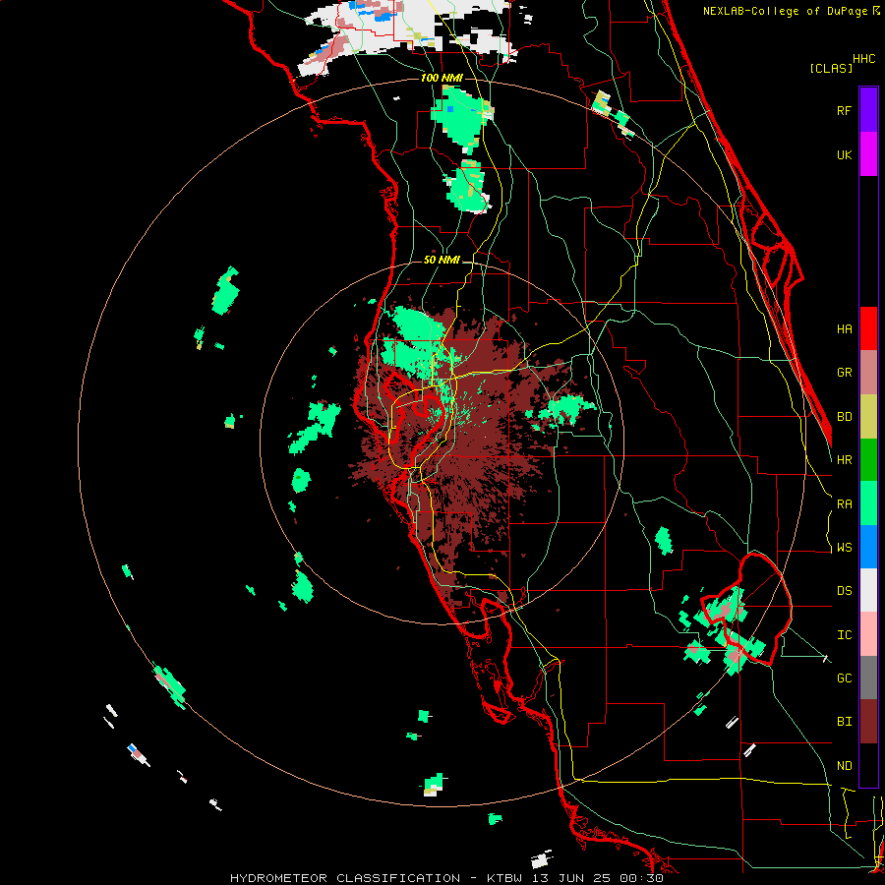The width and height of the screenshot is (885, 885).
Task: Click the HR legend label
Action: [844, 460]
